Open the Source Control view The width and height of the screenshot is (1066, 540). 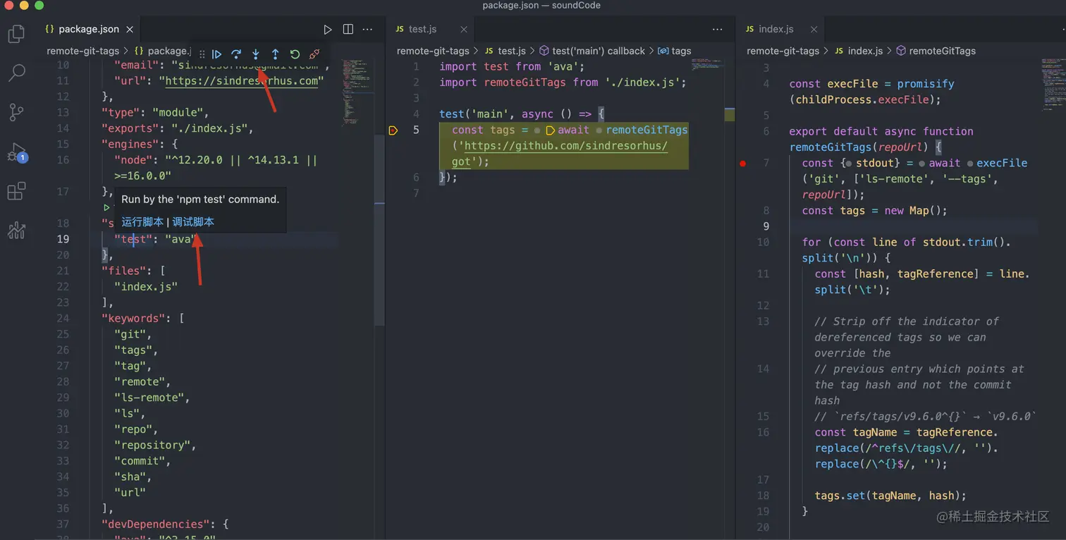(x=16, y=111)
